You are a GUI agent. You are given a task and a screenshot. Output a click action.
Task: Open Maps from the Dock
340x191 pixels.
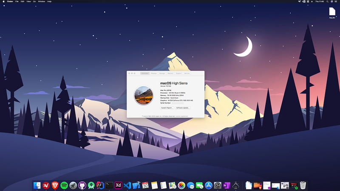[173, 185]
